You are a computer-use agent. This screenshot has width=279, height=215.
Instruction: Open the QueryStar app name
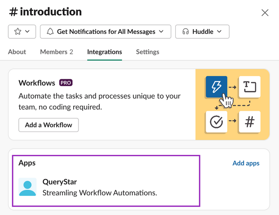60,182
